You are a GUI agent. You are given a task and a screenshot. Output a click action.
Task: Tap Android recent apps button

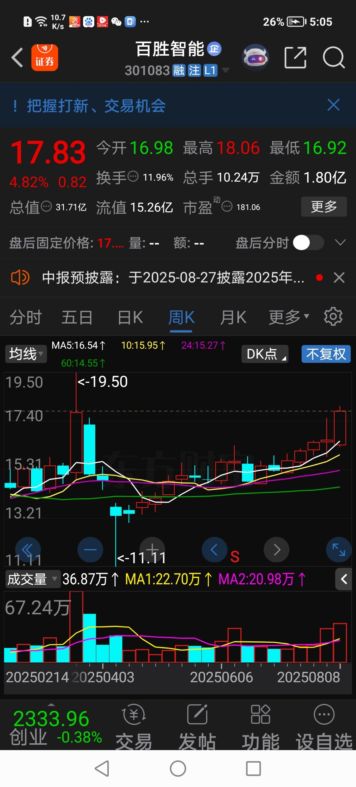click(x=253, y=769)
